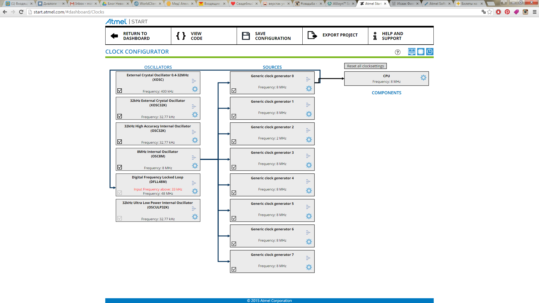This screenshot has height=303, width=539.
Task: Toggle XOSC oscillator enable checkbox
Action: [120, 91]
